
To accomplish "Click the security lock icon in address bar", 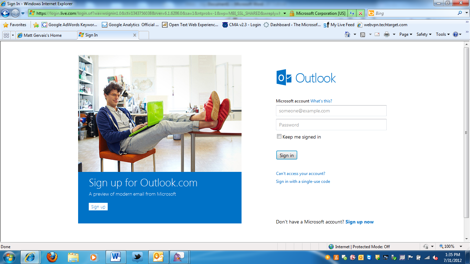I will (x=292, y=13).
